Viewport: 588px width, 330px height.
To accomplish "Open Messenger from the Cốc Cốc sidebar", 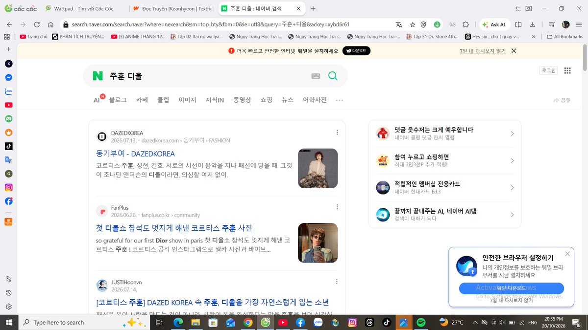I will click(x=9, y=78).
